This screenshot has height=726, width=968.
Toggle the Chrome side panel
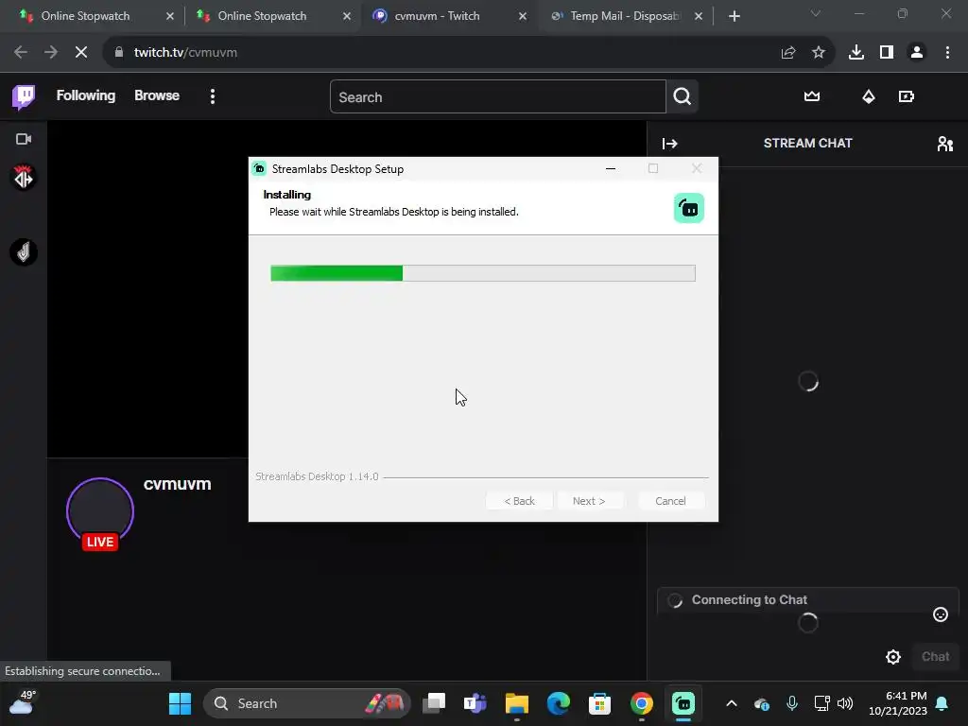tap(887, 53)
